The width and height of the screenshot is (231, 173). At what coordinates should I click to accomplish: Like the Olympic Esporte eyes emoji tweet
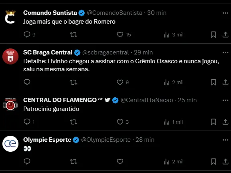[120, 161]
